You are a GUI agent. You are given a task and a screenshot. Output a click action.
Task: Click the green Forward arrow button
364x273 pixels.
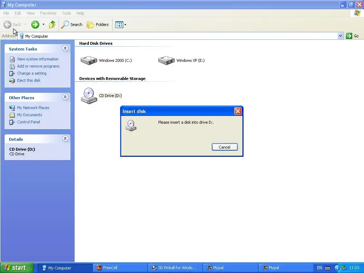[35, 25]
